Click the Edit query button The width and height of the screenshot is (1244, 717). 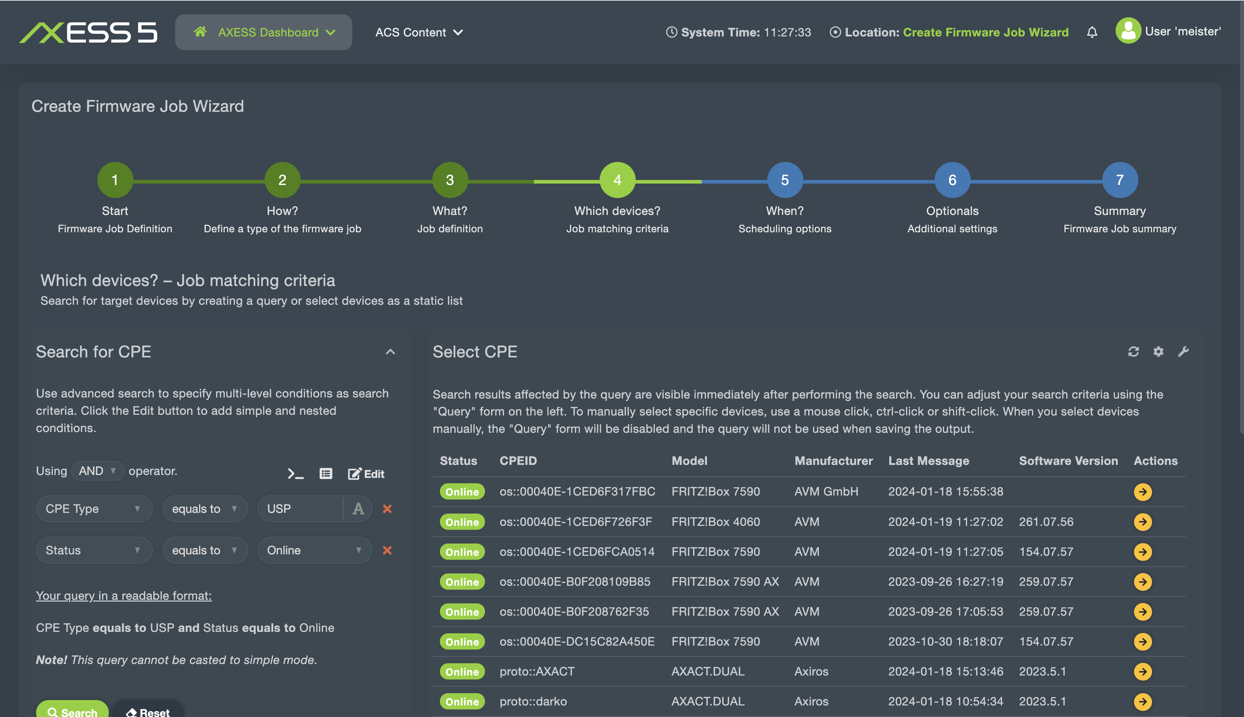click(x=366, y=474)
